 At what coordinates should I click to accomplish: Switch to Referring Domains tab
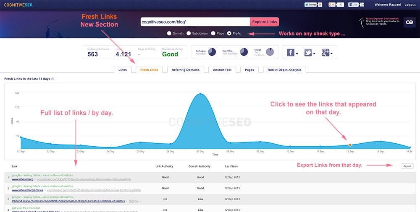point(185,70)
